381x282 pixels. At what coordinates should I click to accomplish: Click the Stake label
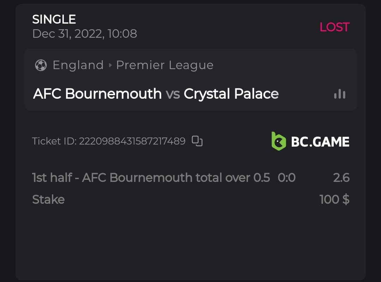point(48,200)
